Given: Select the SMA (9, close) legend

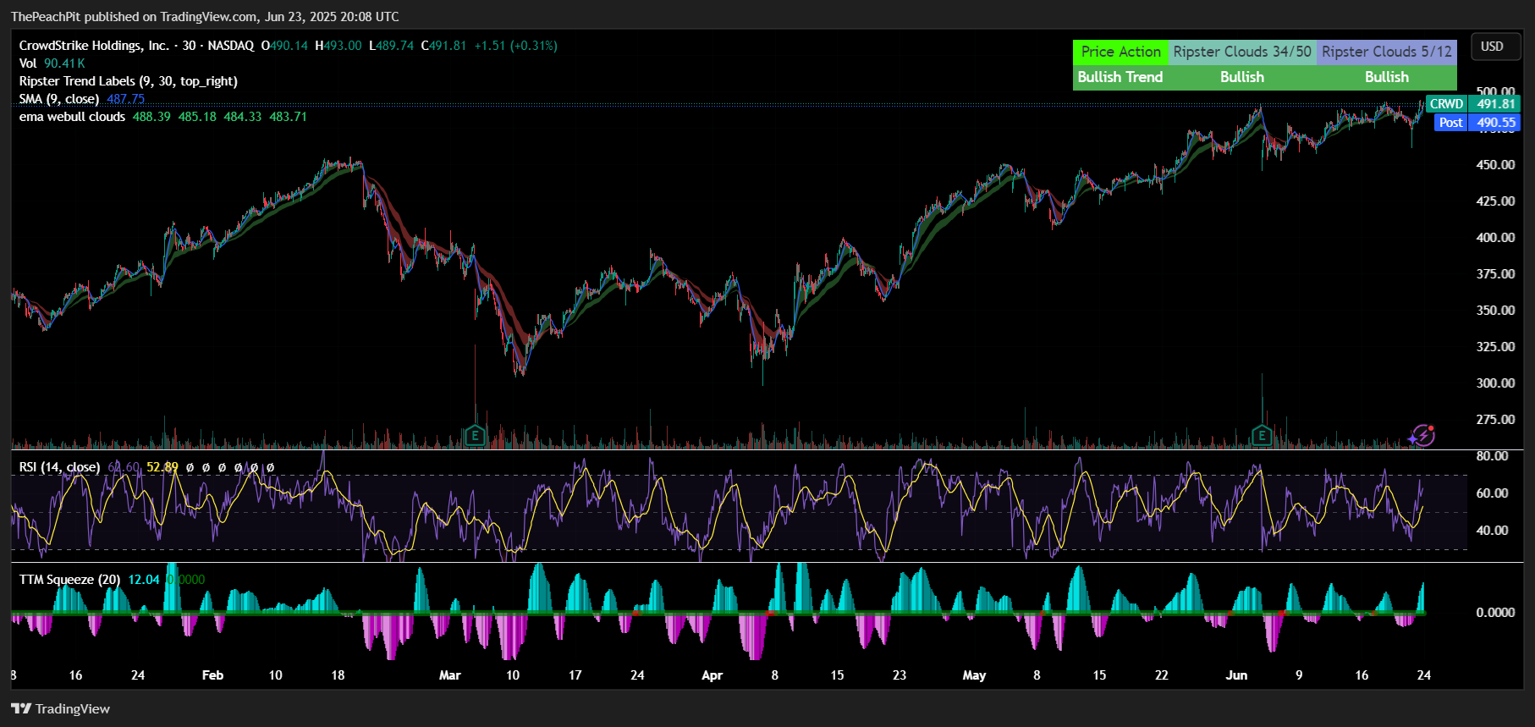Looking at the screenshot, I should tap(58, 99).
